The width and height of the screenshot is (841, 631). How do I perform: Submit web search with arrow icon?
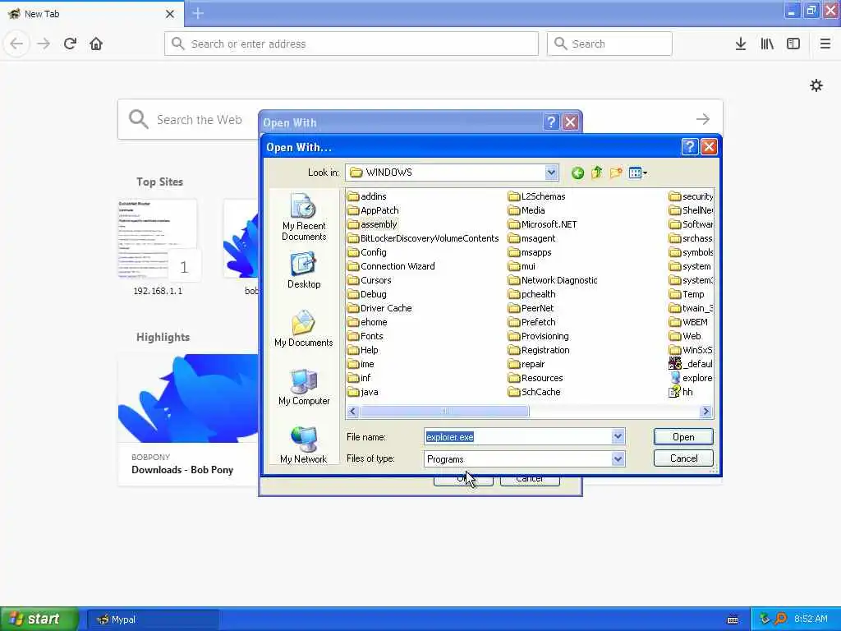[x=703, y=119]
